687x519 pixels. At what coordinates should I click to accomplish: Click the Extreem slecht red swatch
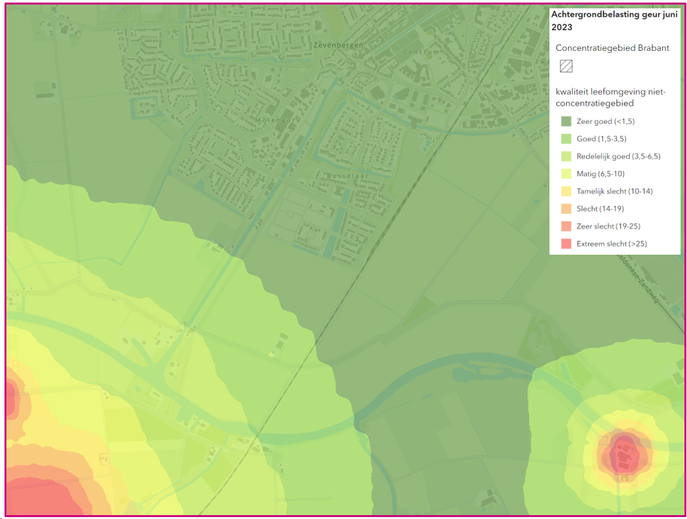pyautogui.click(x=566, y=244)
